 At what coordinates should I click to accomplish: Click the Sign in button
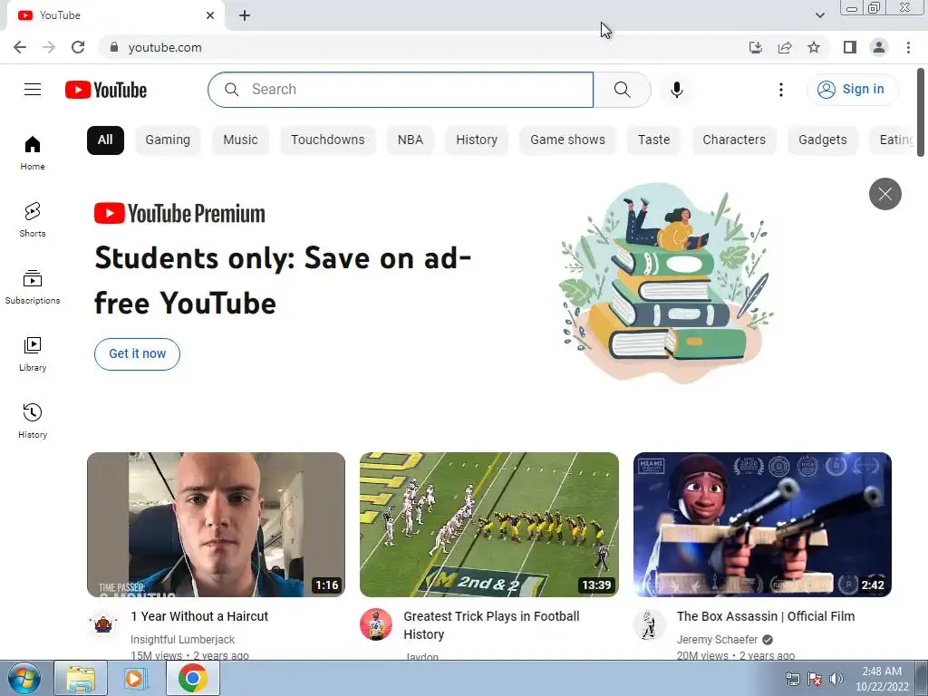[852, 90]
